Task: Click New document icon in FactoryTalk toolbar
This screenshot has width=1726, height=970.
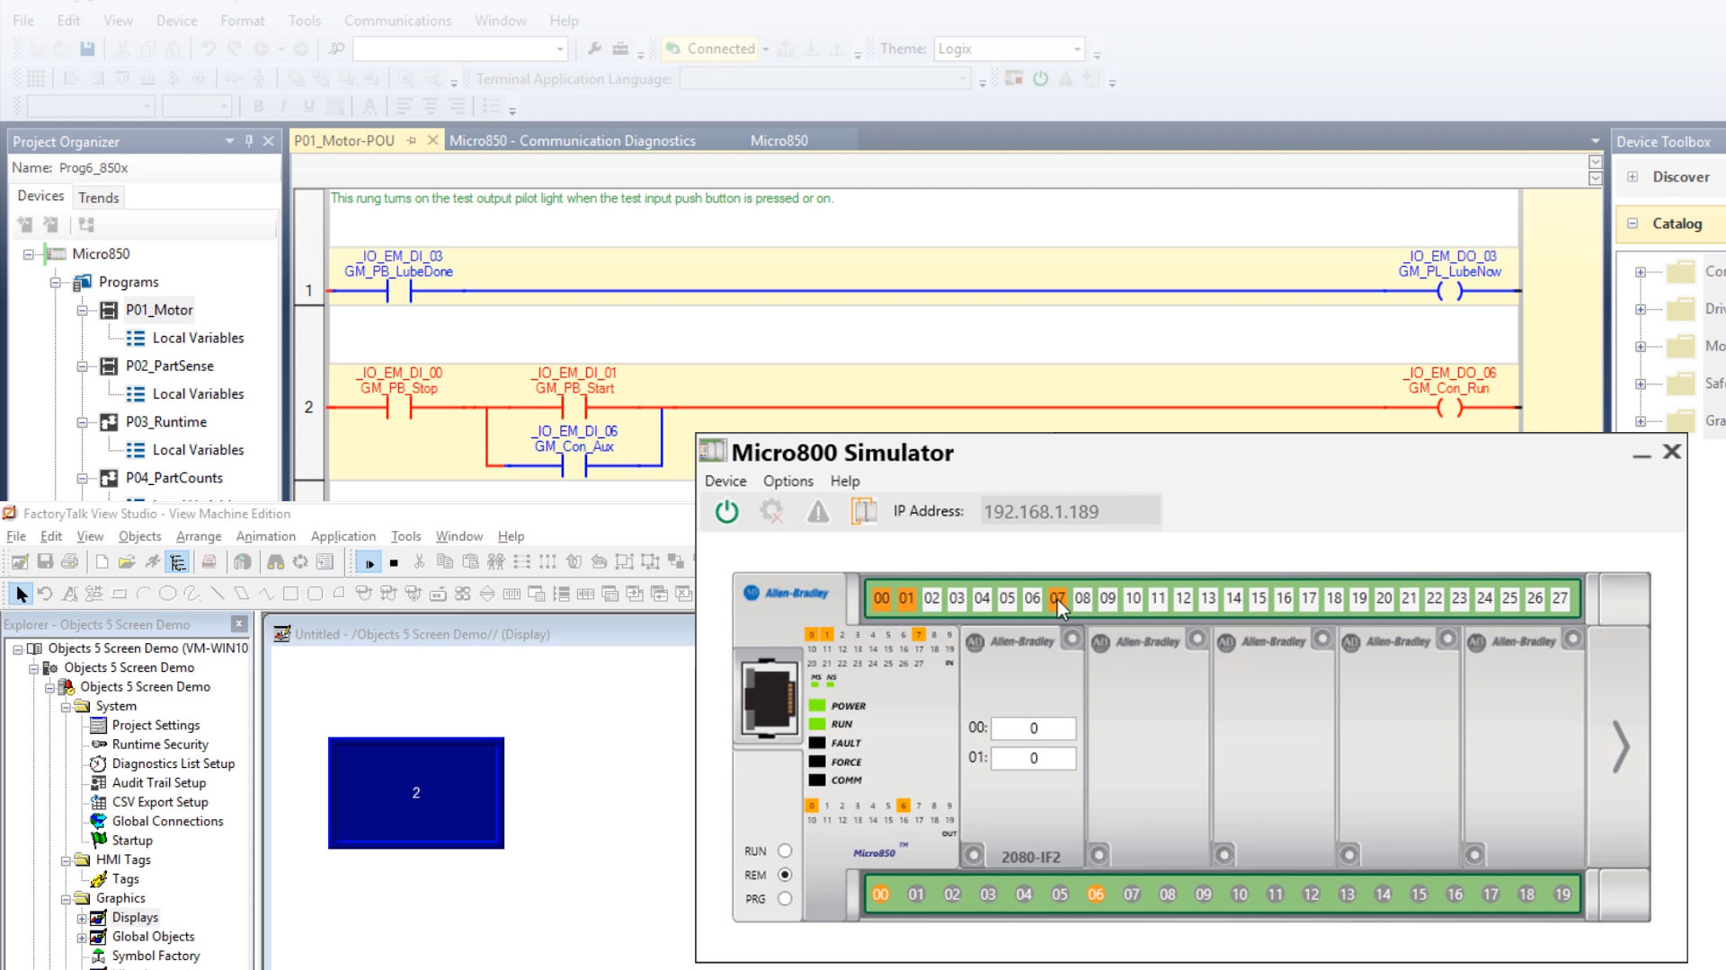Action: pyautogui.click(x=102, y=562)
